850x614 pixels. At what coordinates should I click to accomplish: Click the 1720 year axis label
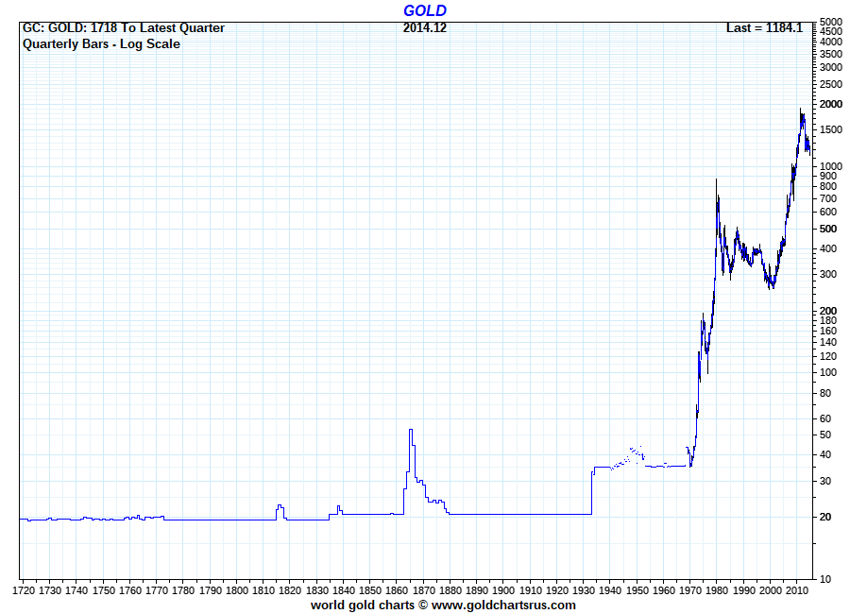(x=23, y=590)
